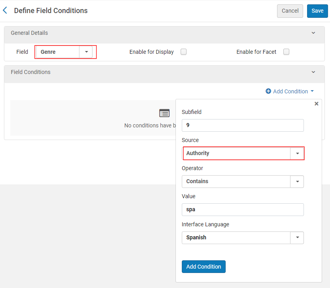Click into the Subfield input field

point(243,125)
